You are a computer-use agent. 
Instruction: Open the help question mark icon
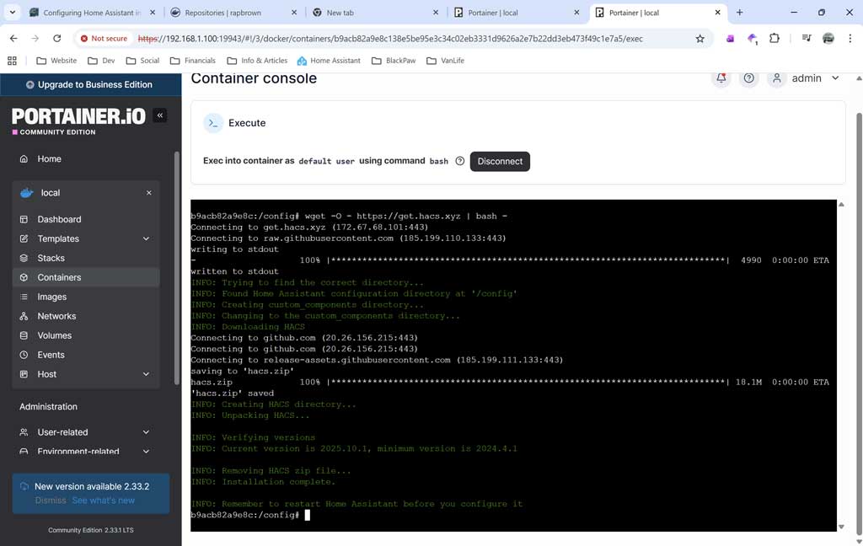point(748,78)
